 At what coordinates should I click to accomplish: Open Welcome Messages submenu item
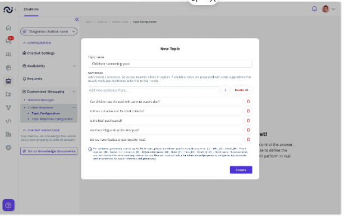(x=41, y=100)
